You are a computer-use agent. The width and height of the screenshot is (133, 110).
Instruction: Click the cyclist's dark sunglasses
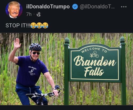(x=36, y=53)
